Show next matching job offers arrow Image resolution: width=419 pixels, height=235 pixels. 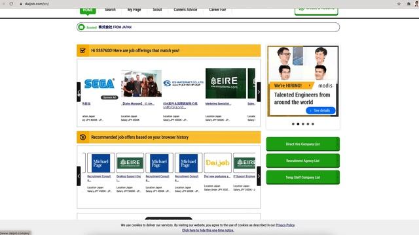(259, 92)
